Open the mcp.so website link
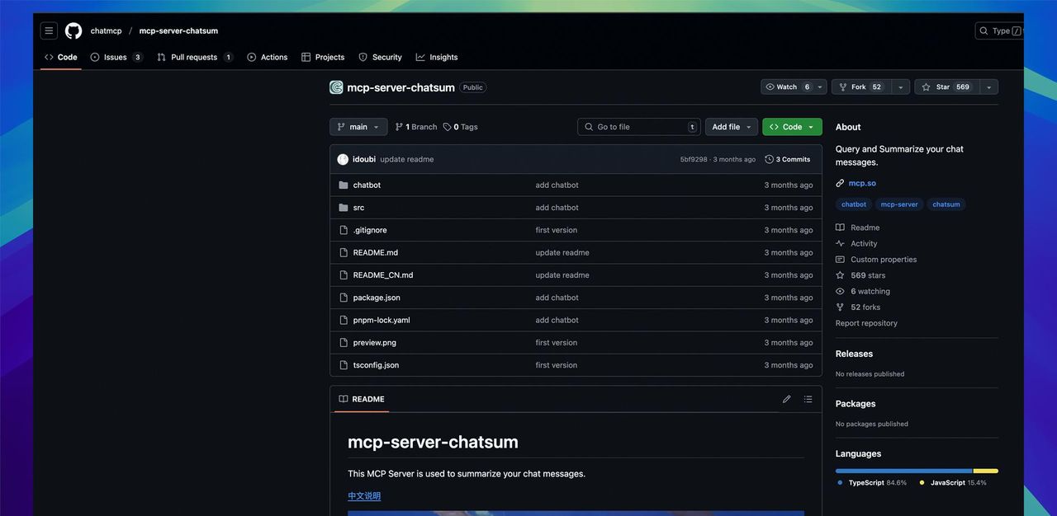1057x516 pixels. tap(862, 183)
